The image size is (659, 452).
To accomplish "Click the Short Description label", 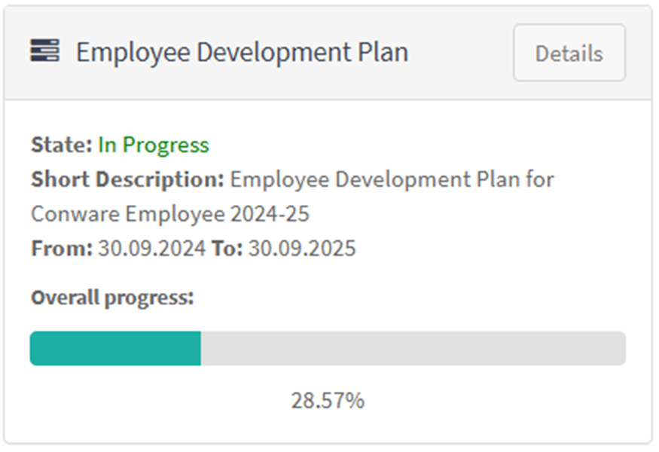I will [127, 180].
